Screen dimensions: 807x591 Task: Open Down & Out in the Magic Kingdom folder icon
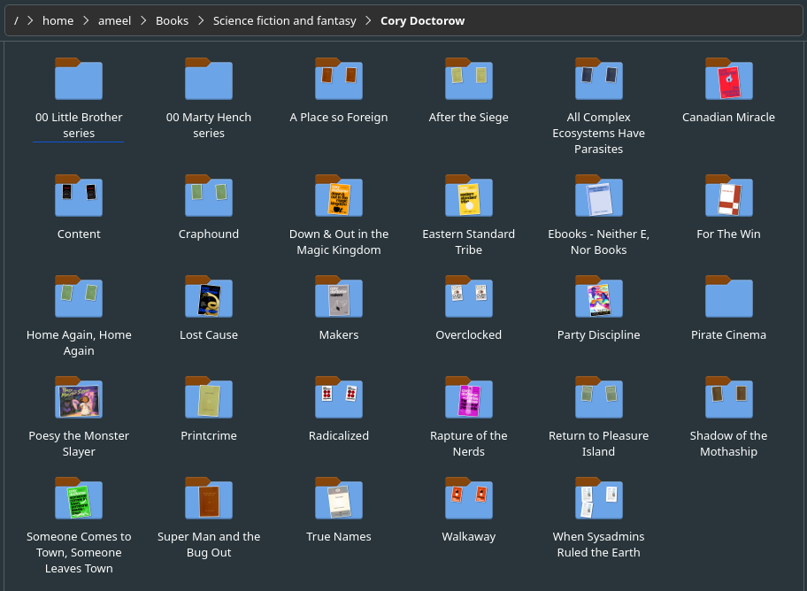339,196
